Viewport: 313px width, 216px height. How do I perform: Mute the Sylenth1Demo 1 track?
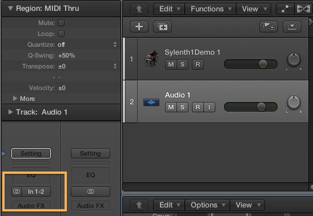click(171, 64)
